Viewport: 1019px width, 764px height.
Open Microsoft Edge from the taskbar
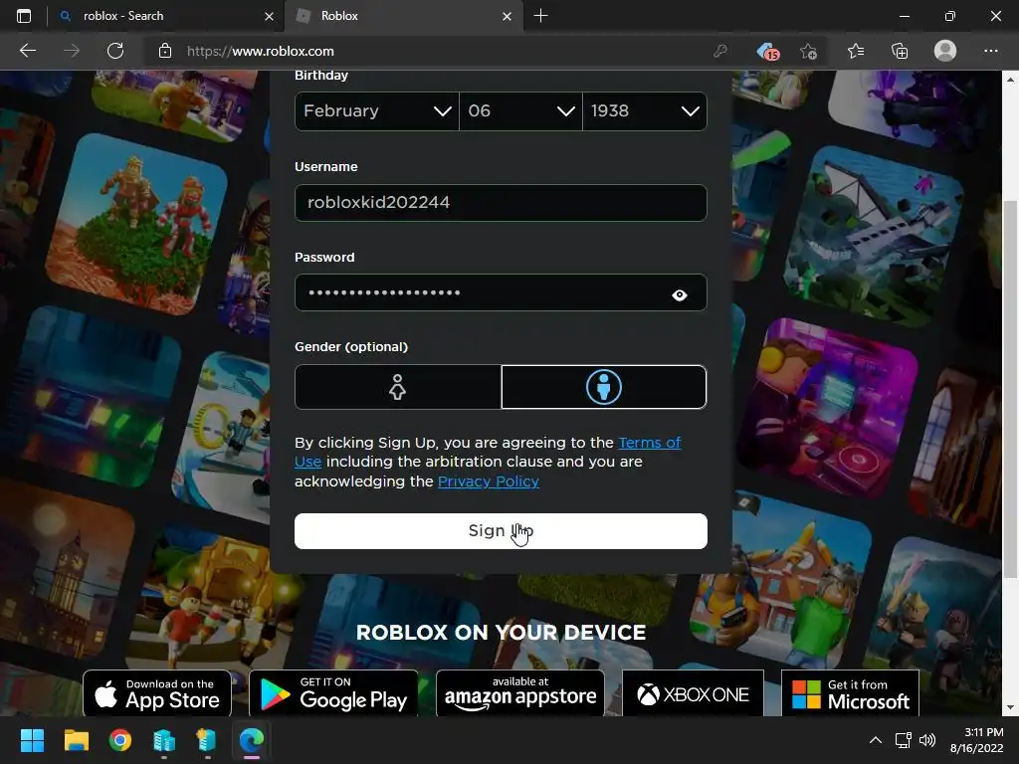pos(252,740)
